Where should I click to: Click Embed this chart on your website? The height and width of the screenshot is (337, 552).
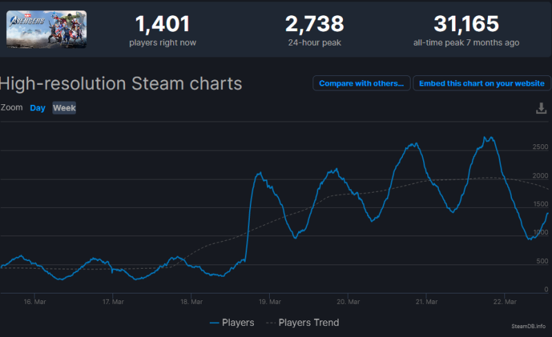point(482,83)
